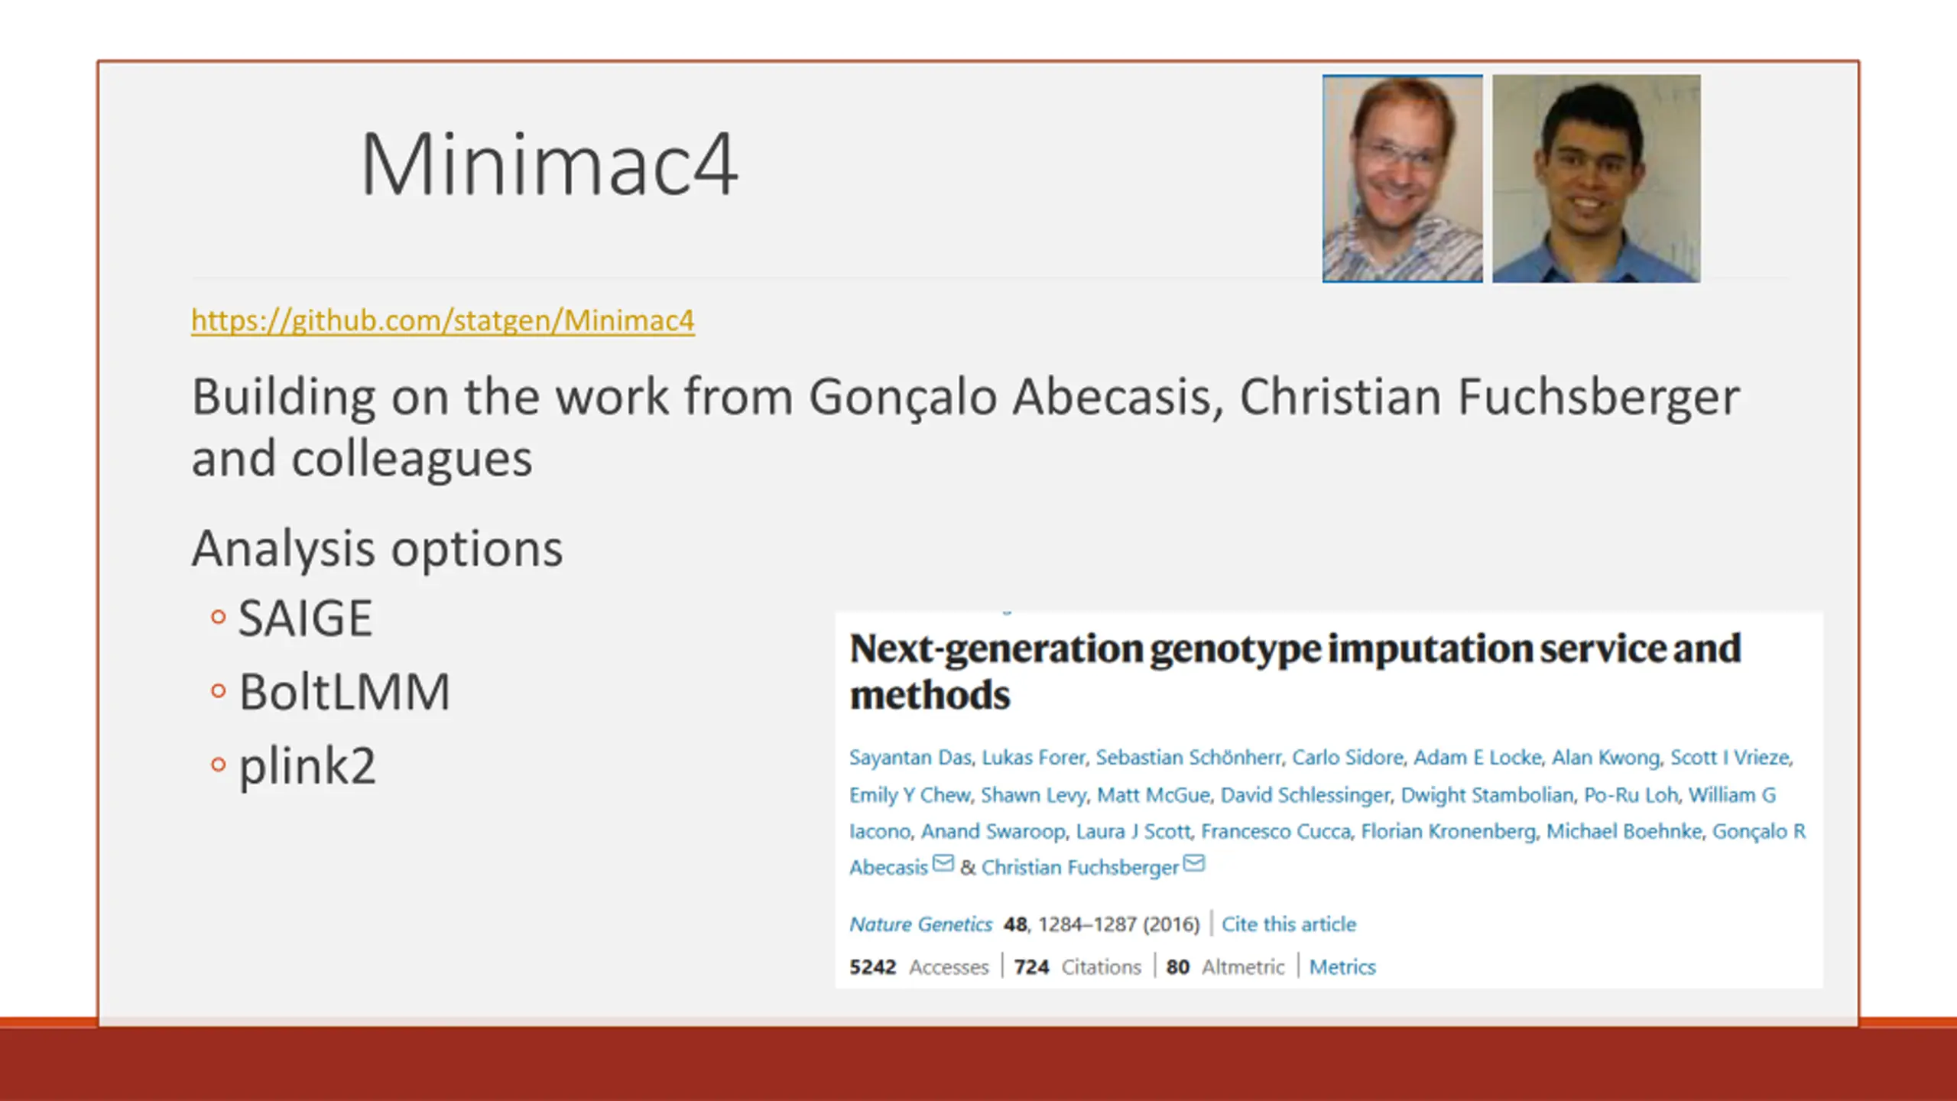Image resolution: width=1957 pixels, height=1101 pixels.
Task: Click the envelope icon after Abecasis
Action: click(943, 863)
